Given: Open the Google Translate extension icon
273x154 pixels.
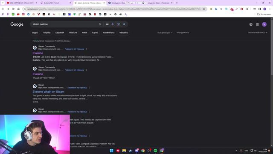Looking at the screenshot, I should click(216, 9).
